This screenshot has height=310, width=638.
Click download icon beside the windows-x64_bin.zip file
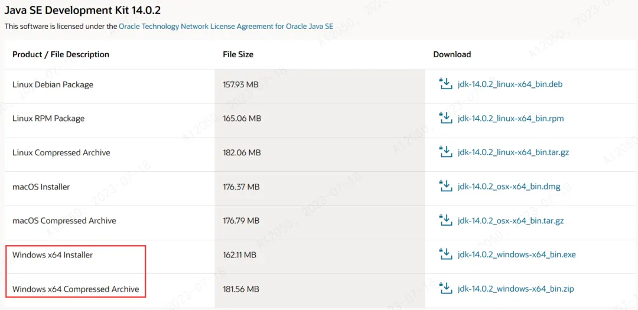(445, 289)
